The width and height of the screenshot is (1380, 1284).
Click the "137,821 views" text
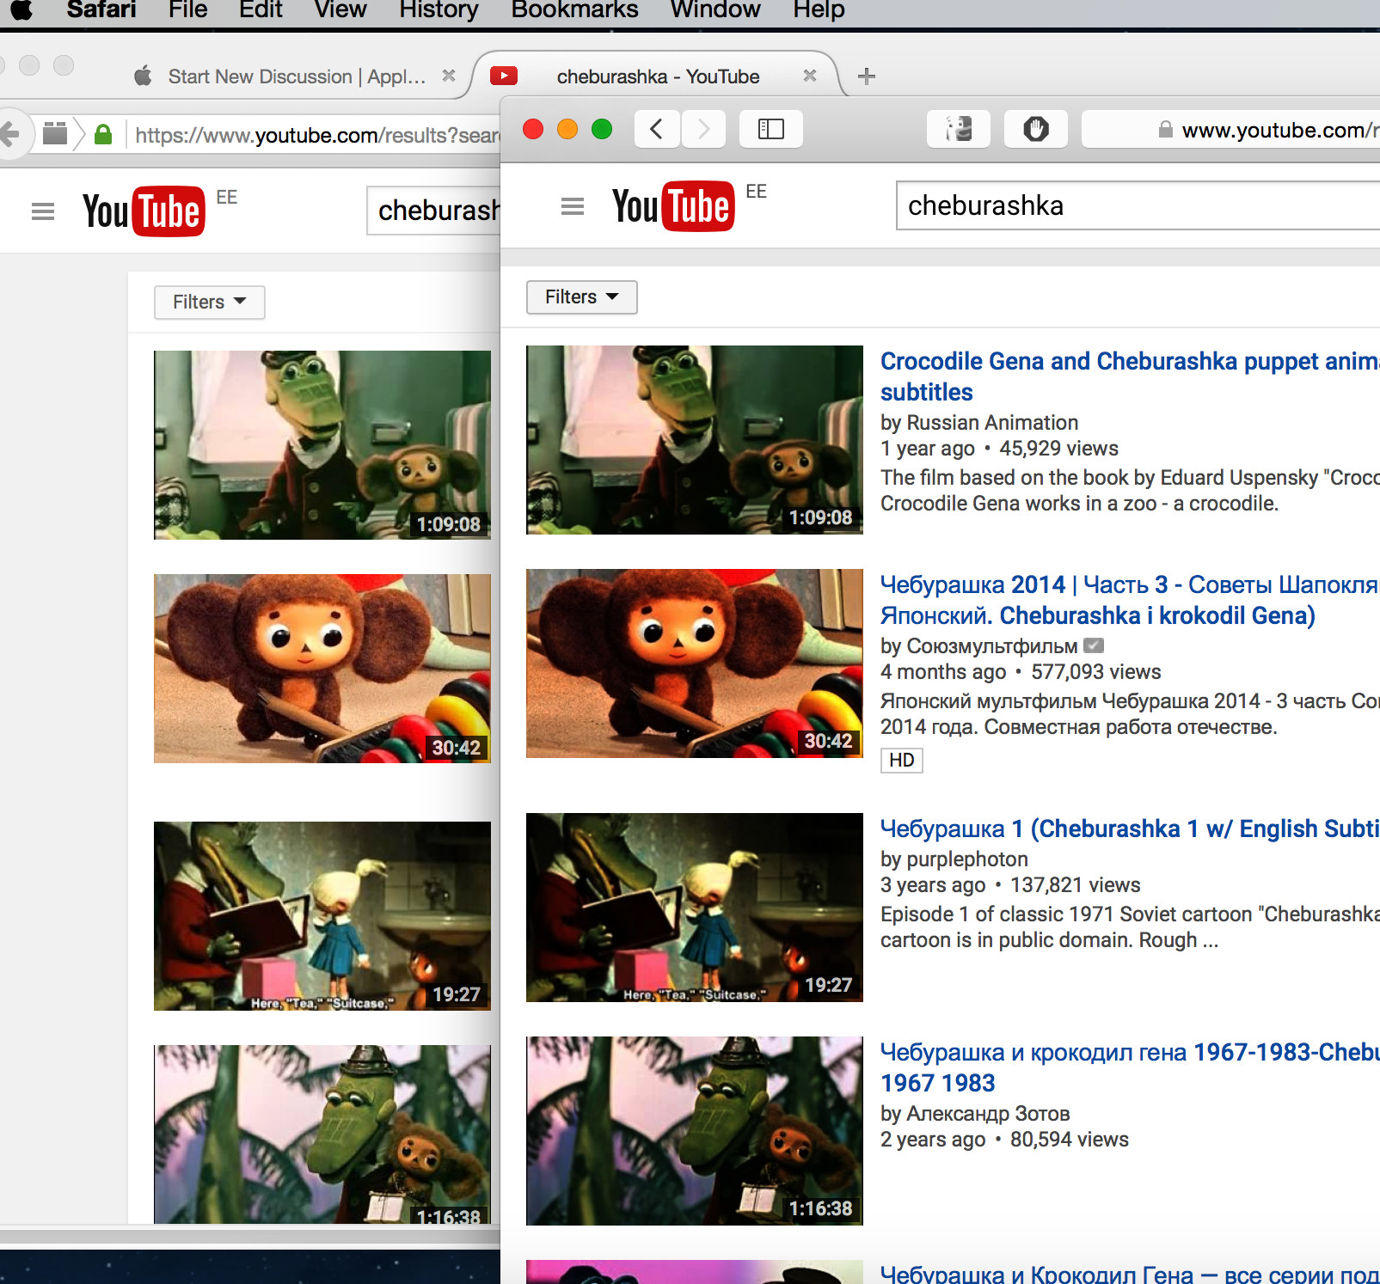[1076, 885]
